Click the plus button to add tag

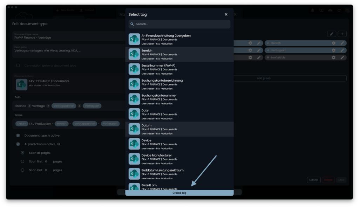coord(342,34)
